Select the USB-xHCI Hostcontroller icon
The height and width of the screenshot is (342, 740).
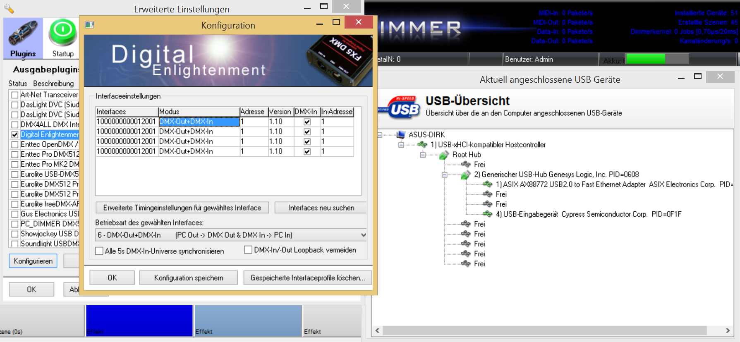[x=422, y=144]
